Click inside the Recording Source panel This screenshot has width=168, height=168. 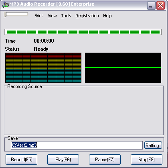[84, 111]
